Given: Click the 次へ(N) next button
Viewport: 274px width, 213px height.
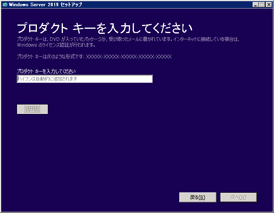Looking at the screenshot, I should 239,197.
